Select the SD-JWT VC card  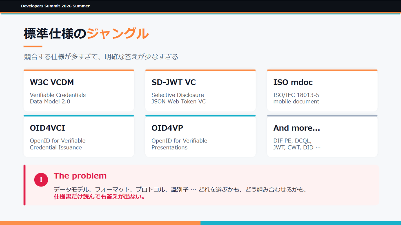point(200,90)
